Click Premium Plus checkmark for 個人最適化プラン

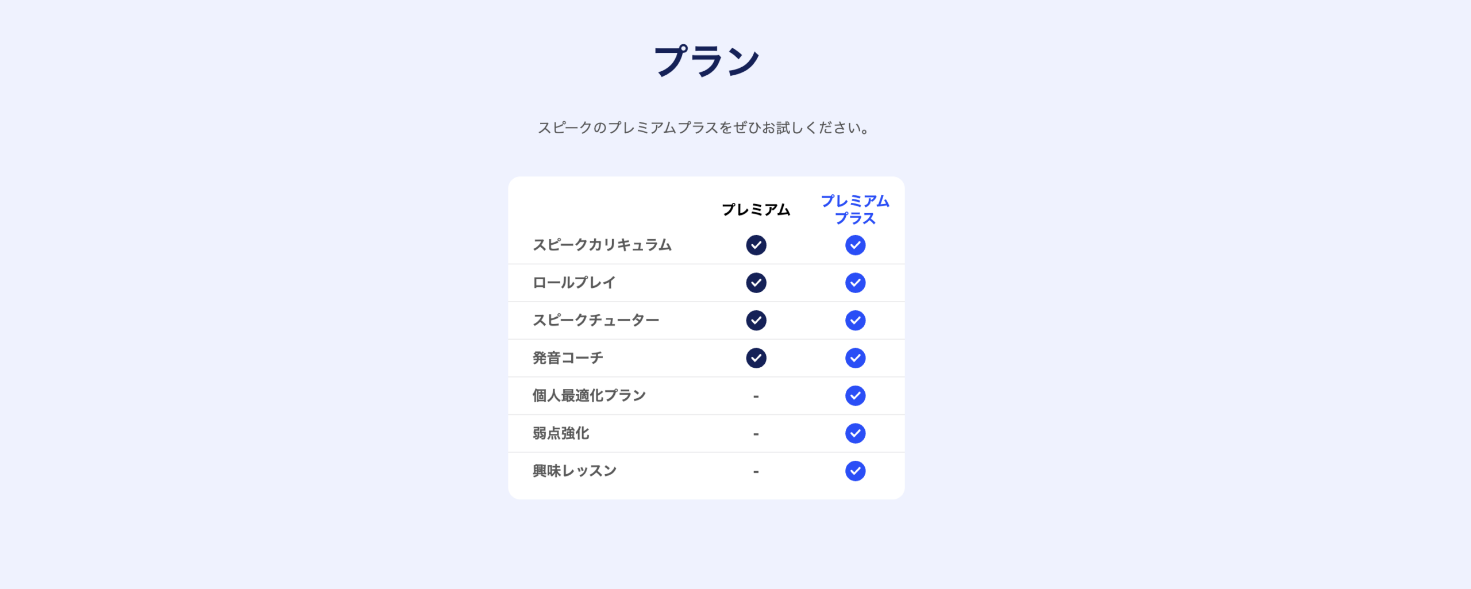click(x=855, y=396)
